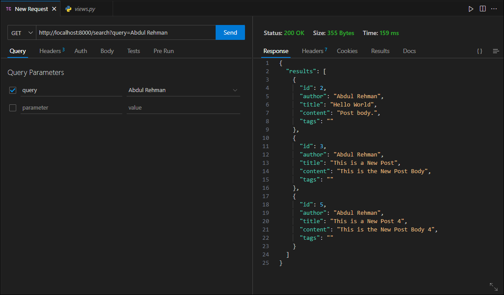Click the "id": 3 line
This screenshot has width=504, height=295.
pos(313,146)
